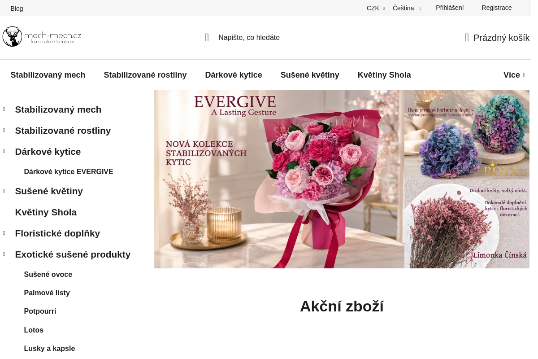Select Sušené květiny in top menu
538x359 pixels.
pyautogui.click(x=310, y=75)
